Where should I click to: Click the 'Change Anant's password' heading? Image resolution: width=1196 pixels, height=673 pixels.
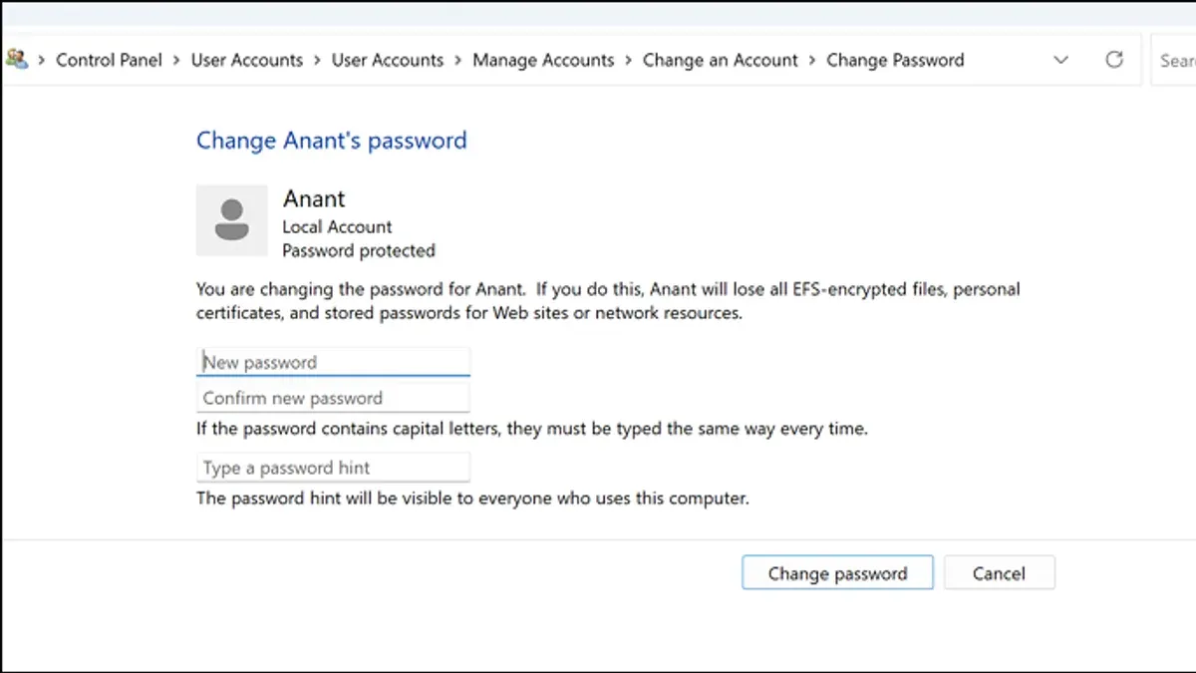pos(331,141)
